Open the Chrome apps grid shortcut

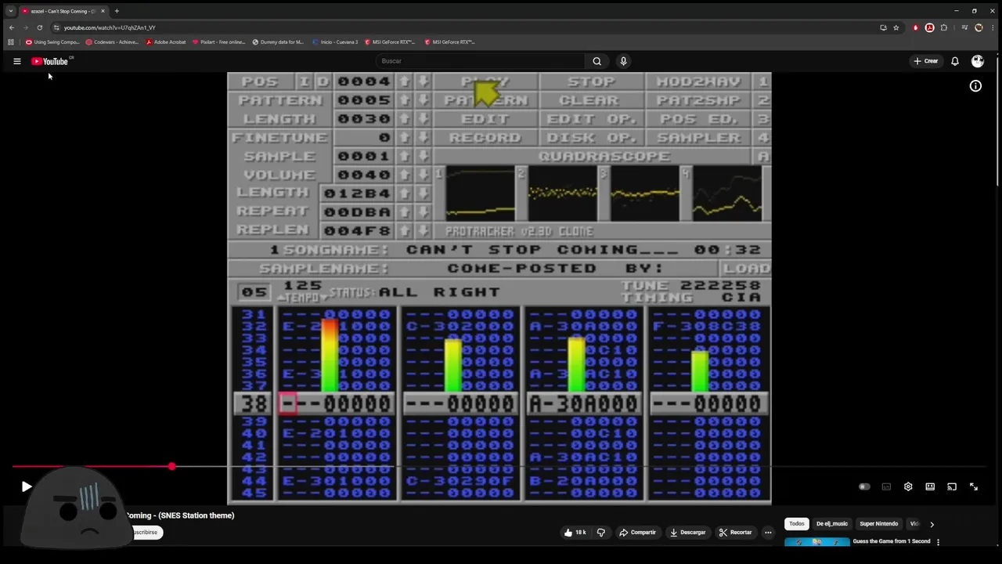click(10, 42)
